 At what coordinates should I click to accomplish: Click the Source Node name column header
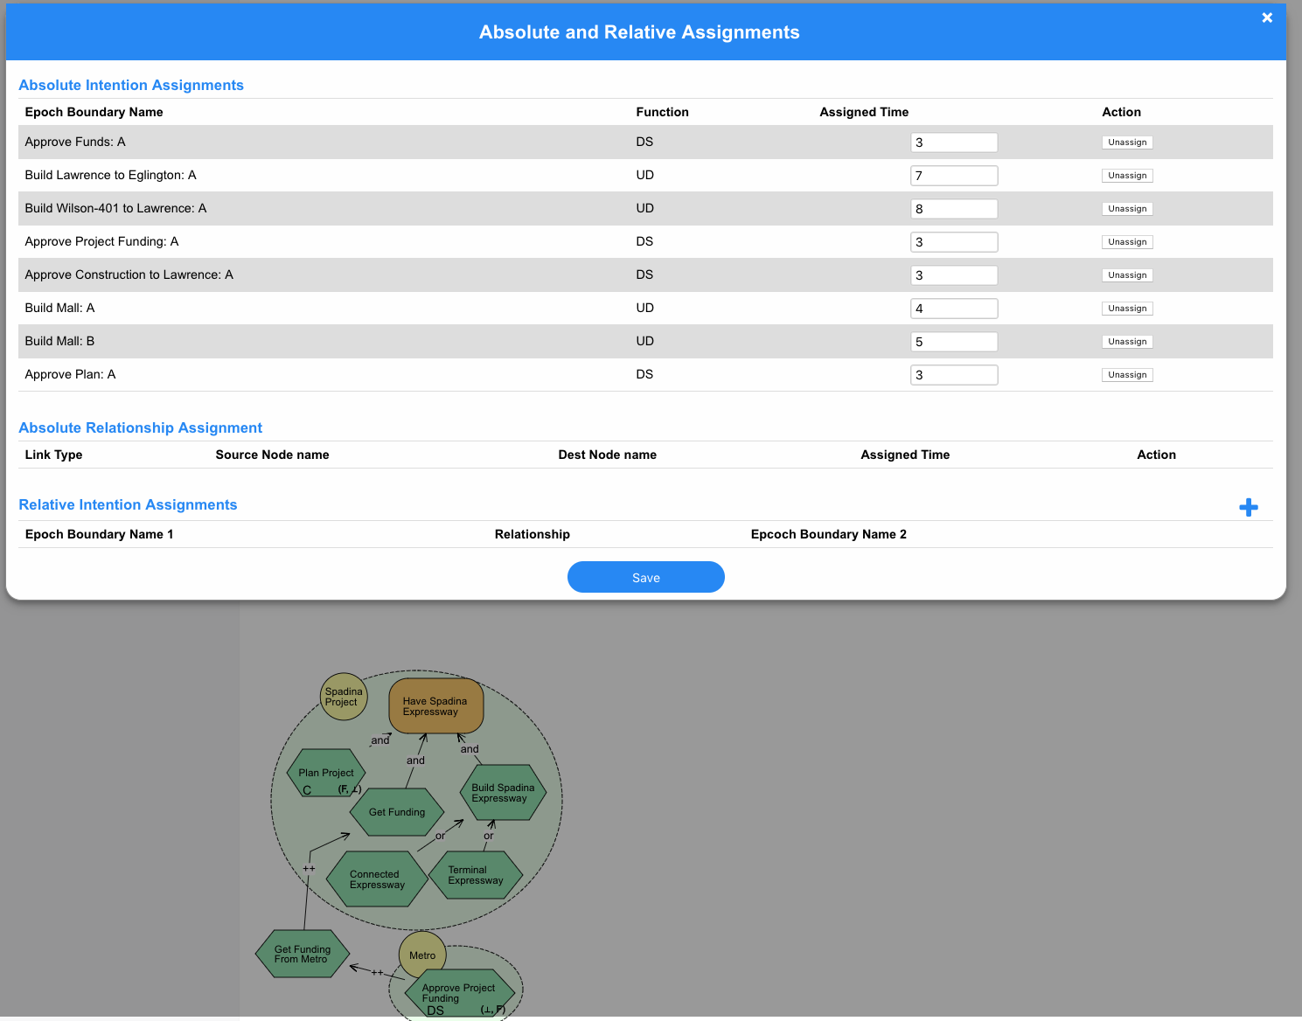tap(273, 455)
